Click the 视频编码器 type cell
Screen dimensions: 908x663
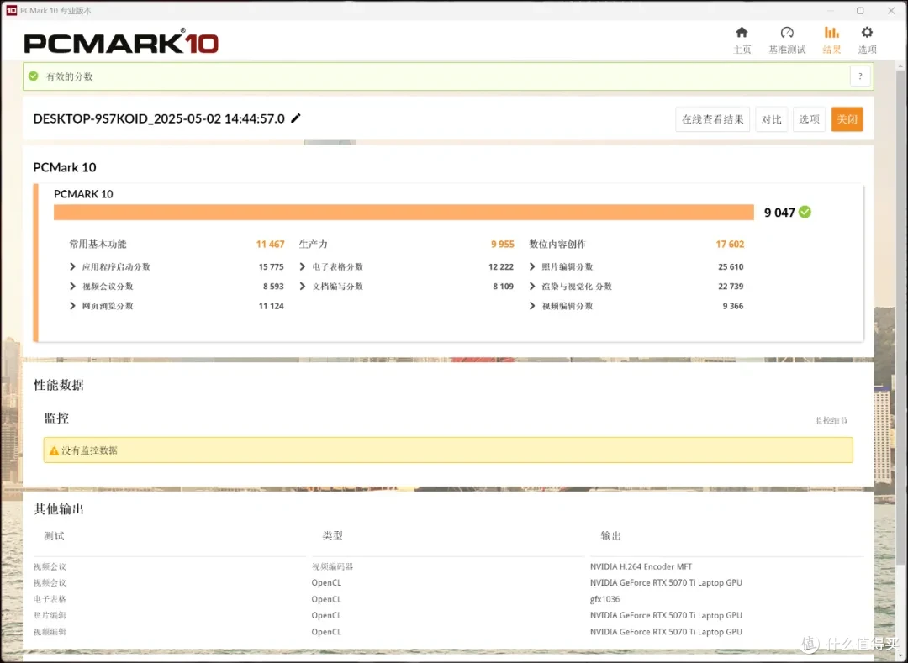[x=332, y=567]
